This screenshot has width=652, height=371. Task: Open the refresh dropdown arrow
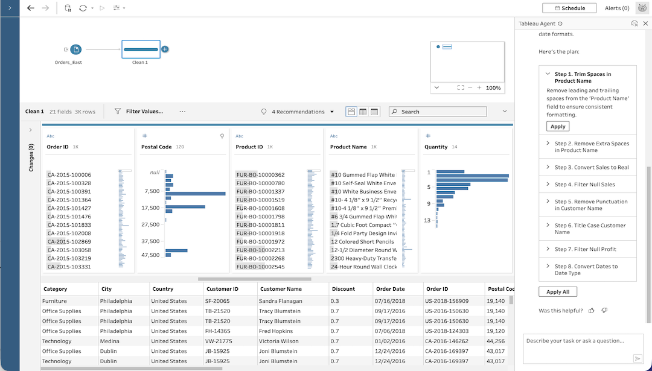tap(92, 8)
